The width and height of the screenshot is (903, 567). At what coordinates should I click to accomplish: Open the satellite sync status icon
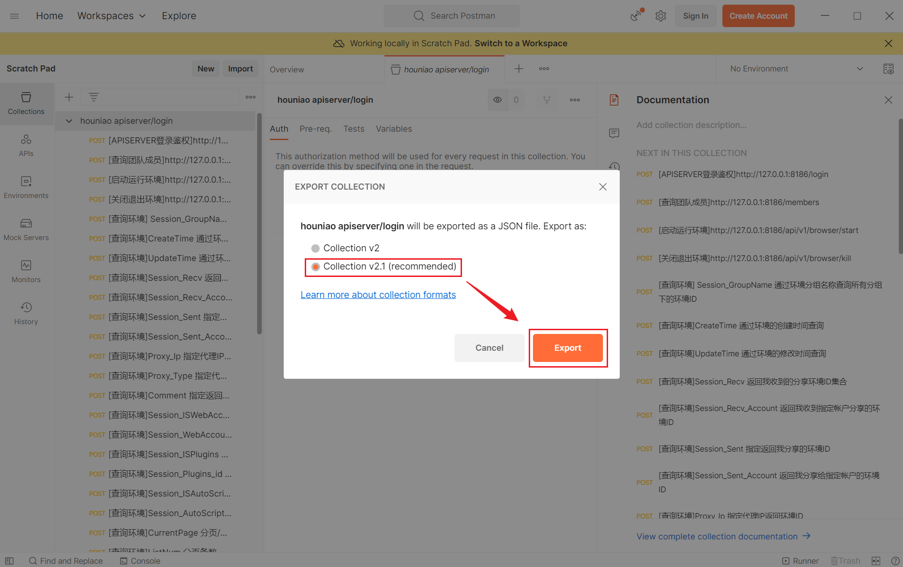point(636,15)
